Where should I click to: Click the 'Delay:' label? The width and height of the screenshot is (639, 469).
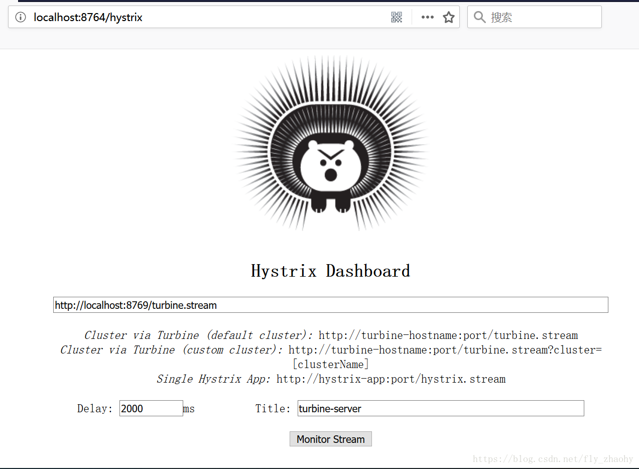click(x=95, y=408)
